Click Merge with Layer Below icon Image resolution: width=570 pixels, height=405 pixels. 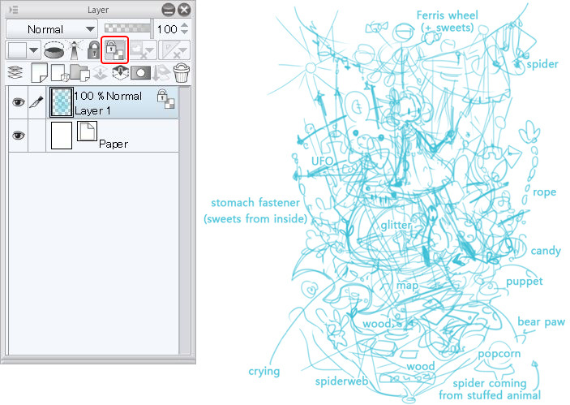pos(120,73)
